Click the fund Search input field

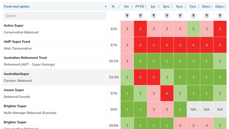pos(55,16)
